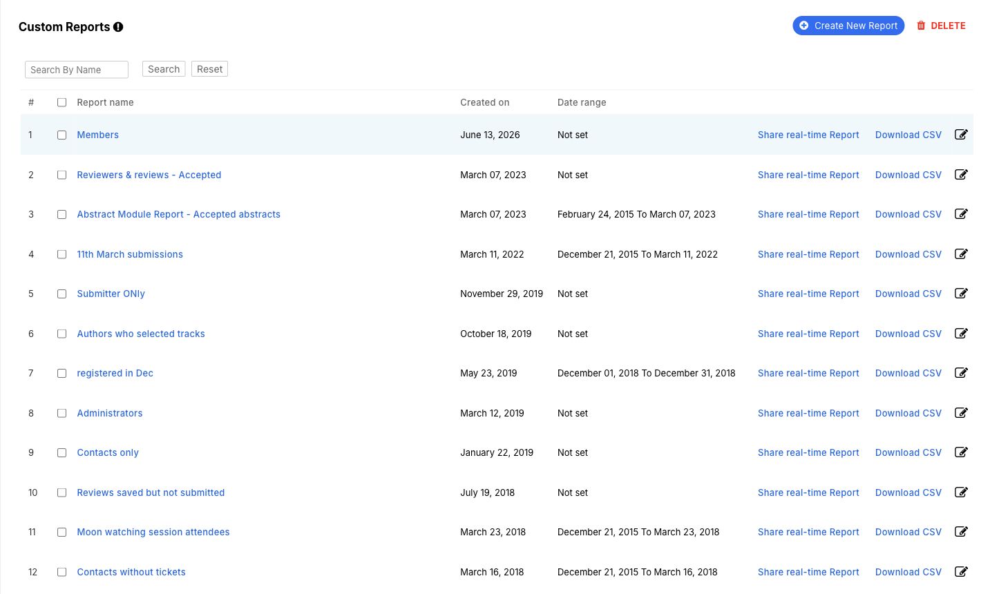Click the Created on column header
981x594 pixels.
pyautogui.click(x=485, y=102)
